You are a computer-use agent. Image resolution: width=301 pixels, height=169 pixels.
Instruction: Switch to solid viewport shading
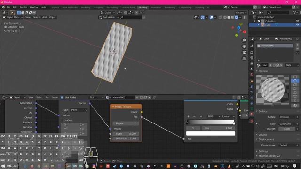[229, 17]
